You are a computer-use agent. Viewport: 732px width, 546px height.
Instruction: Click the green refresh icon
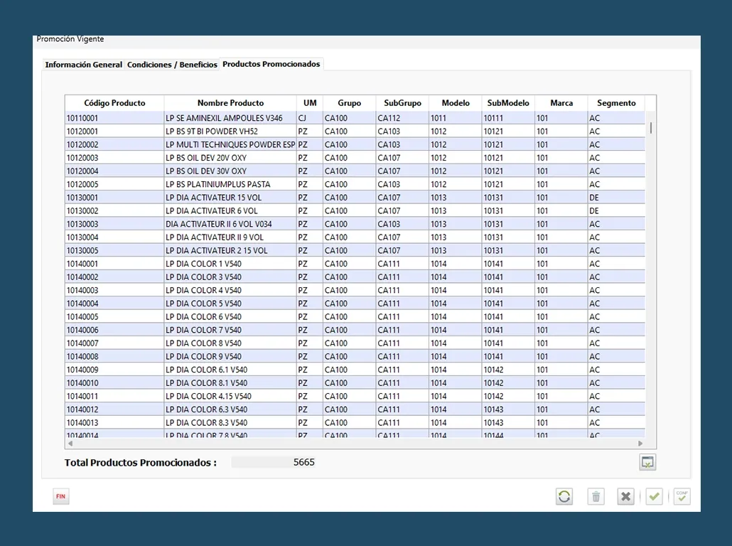point(564,496)
